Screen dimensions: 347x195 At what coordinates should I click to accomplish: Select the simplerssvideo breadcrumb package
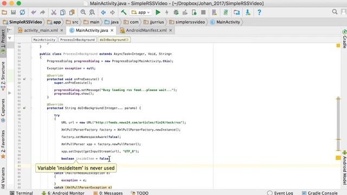[187, 22]
